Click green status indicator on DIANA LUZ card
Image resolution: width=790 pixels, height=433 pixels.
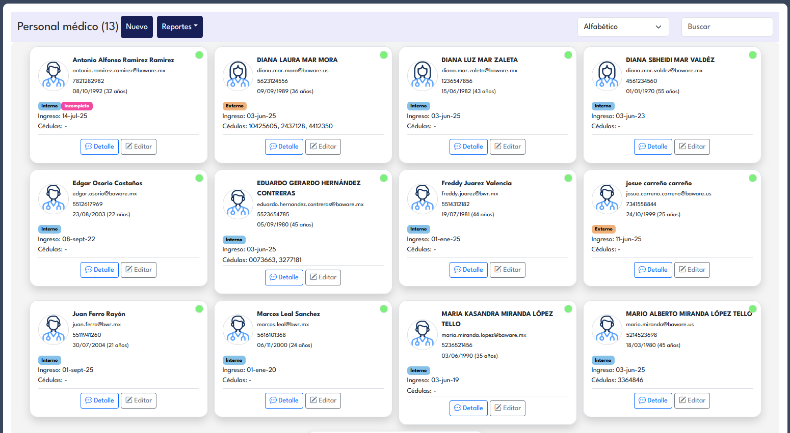coord(568,55)
